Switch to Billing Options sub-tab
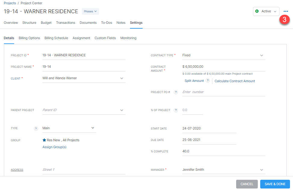The width and height of the screenshot is (293, 190). tap(29, 38)
